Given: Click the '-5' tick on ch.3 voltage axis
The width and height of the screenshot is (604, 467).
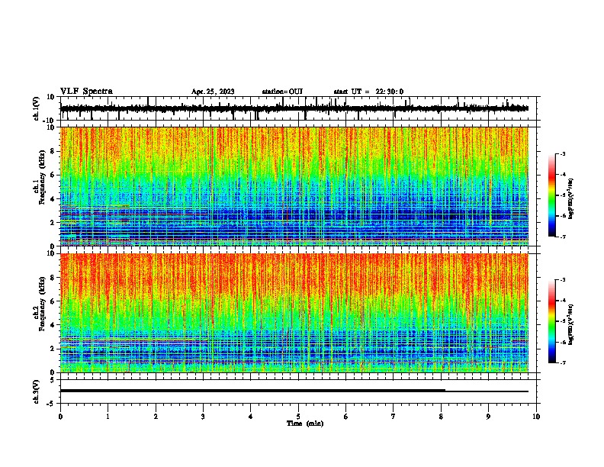Looking at the screenshot, I should pyautogui.click(x=51, y=404).
